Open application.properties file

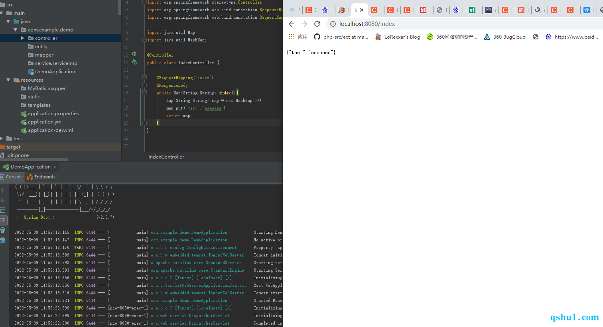(50, 114)
